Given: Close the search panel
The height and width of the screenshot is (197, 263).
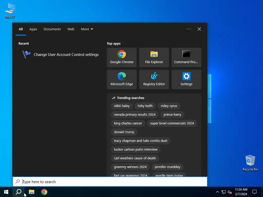Looking at the screenshot, I should 199,29.
